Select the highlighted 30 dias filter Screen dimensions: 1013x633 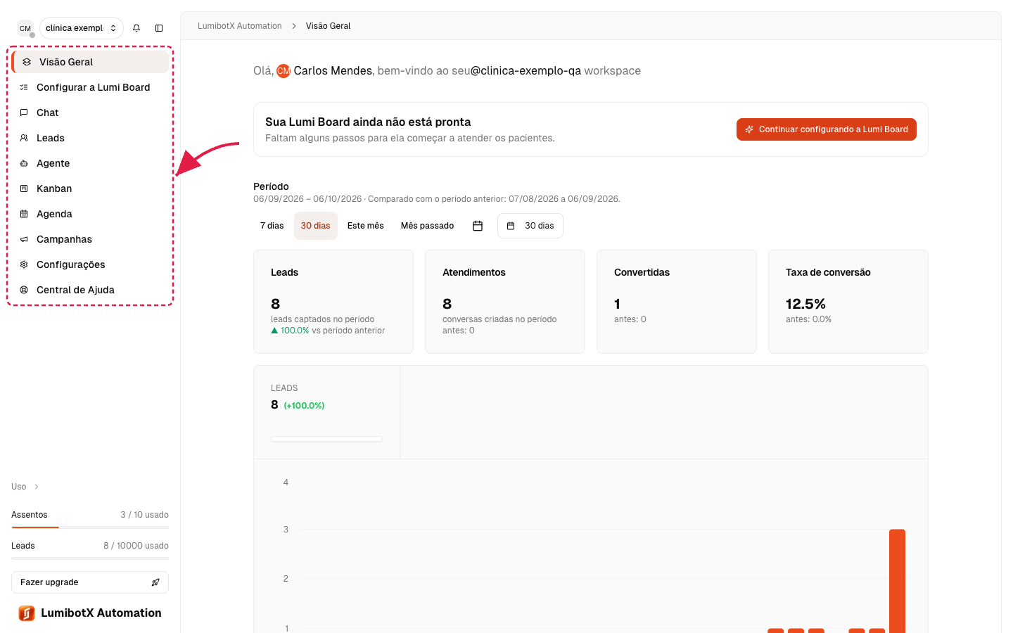316,226
